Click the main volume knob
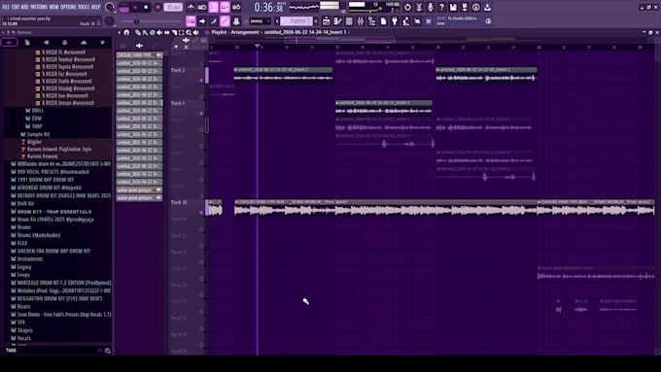661x372 pixels. tap(110, 7)
